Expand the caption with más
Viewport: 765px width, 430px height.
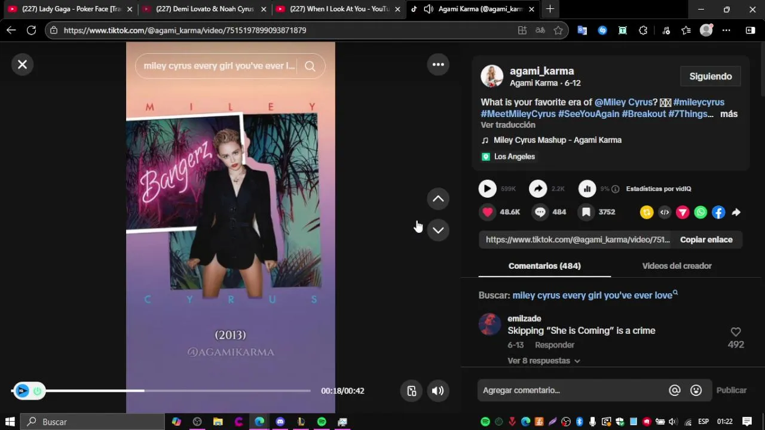tap(729, 113)
